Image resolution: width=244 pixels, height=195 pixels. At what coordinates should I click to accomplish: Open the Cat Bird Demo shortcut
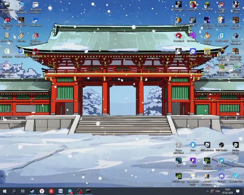(x=221, y=7)
